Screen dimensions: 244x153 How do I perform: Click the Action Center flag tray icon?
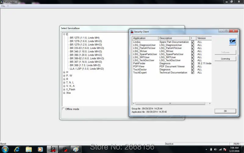225,149
